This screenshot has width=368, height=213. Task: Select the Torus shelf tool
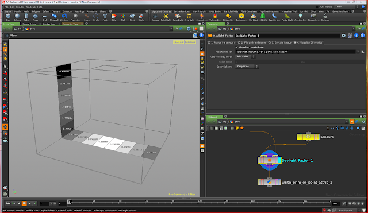35,17
